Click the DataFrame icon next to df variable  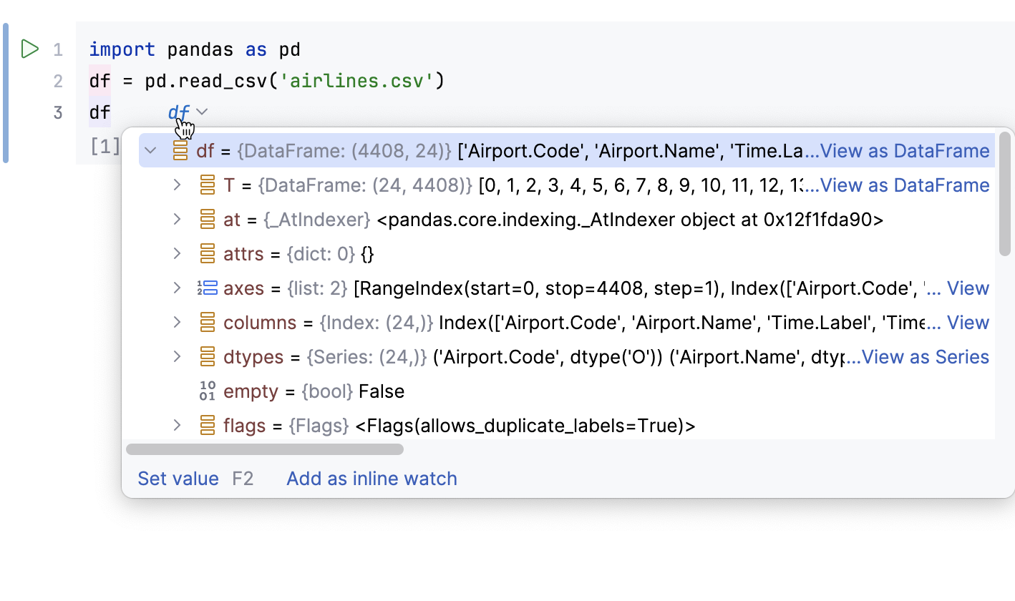tap(180, 150)
